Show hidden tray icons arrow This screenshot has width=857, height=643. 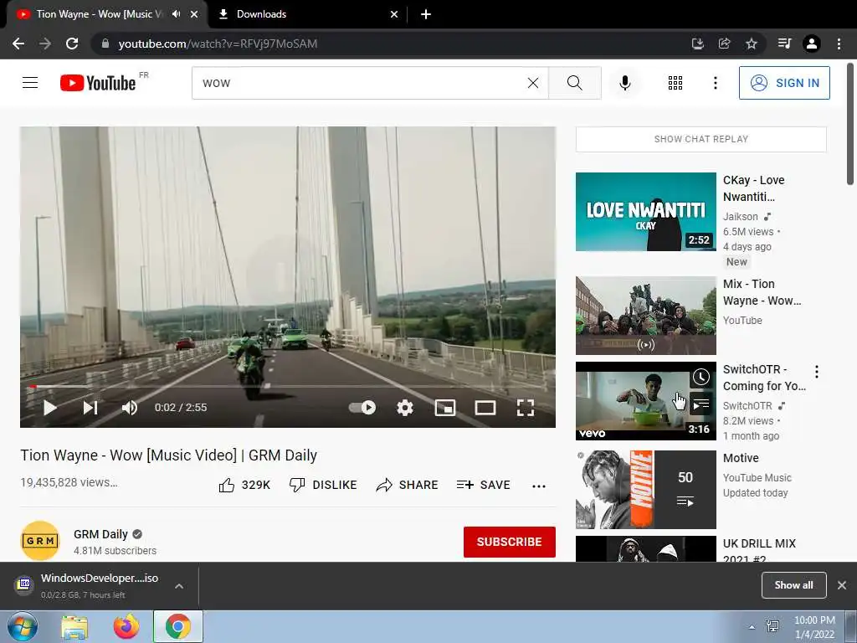pyautogui.click(x=752, y=627)
